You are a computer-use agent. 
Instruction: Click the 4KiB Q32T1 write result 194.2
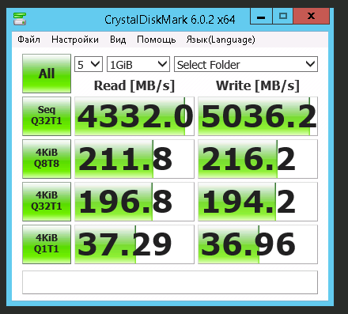[x=258, y=202]
